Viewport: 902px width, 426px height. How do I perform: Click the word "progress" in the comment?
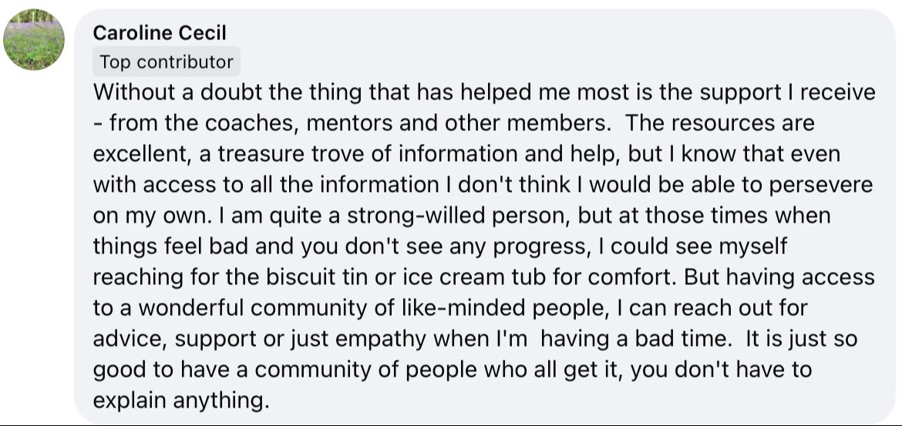(534, 247)
